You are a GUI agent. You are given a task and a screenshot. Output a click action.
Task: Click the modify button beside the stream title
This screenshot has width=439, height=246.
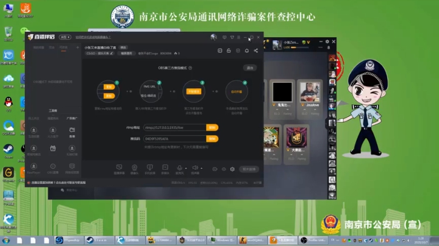coord(123,47)
